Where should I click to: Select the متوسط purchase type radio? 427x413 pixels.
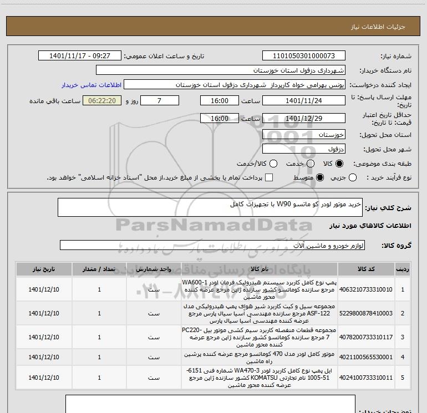click(x=320, y=177)
